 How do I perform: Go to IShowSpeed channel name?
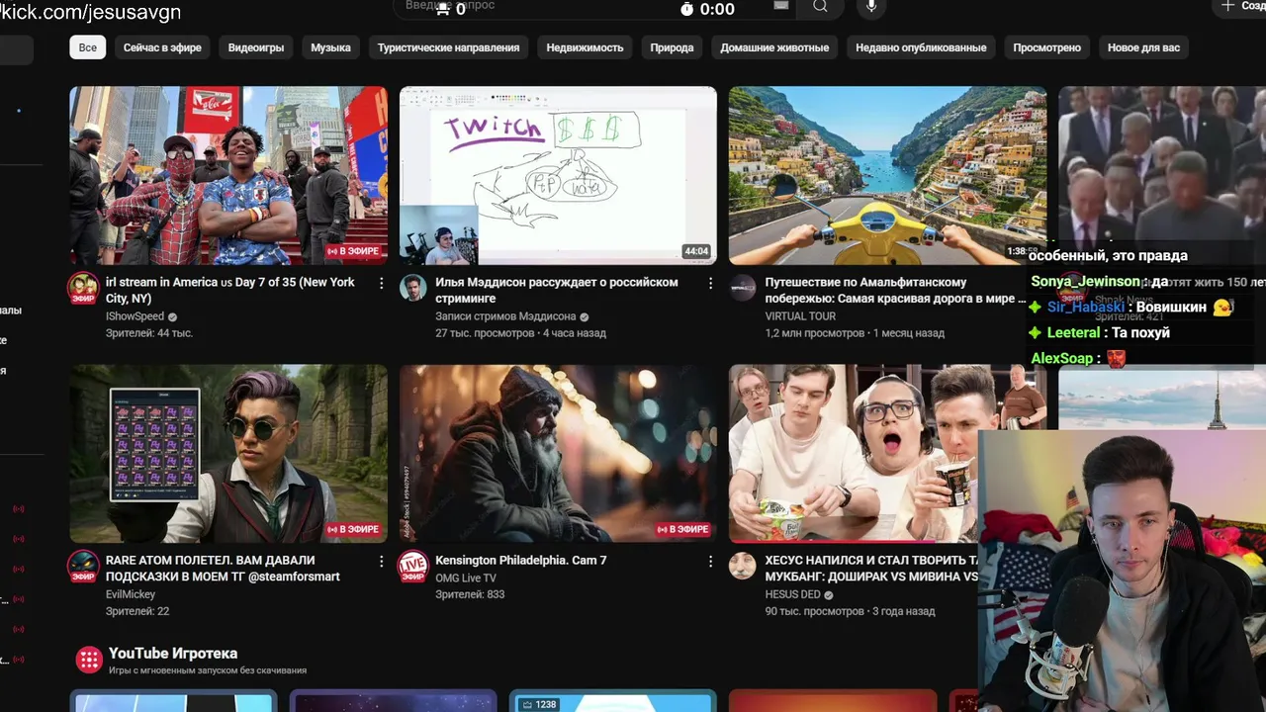[x=136, y=316]
